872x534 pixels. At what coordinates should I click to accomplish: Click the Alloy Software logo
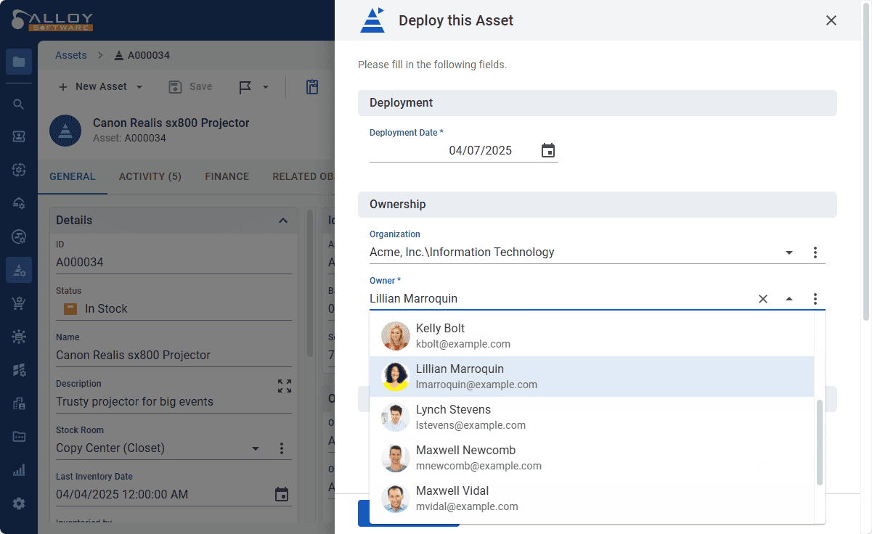click(52, 20)
